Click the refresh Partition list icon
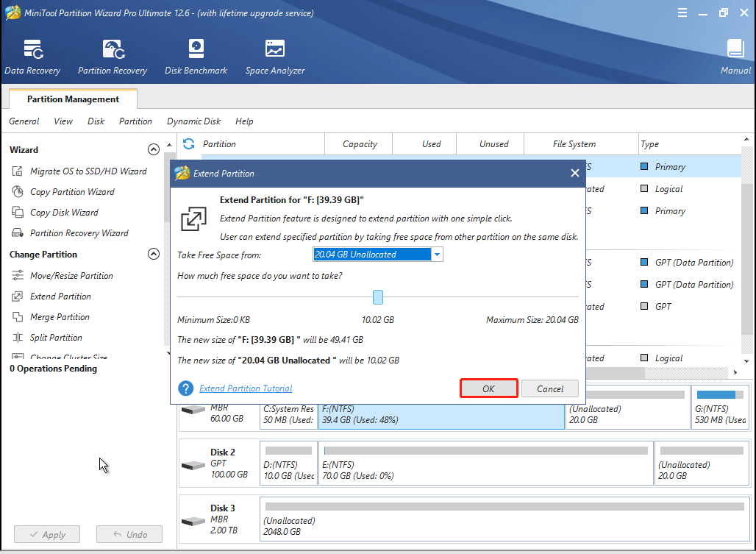 click(x=188, y=143)
